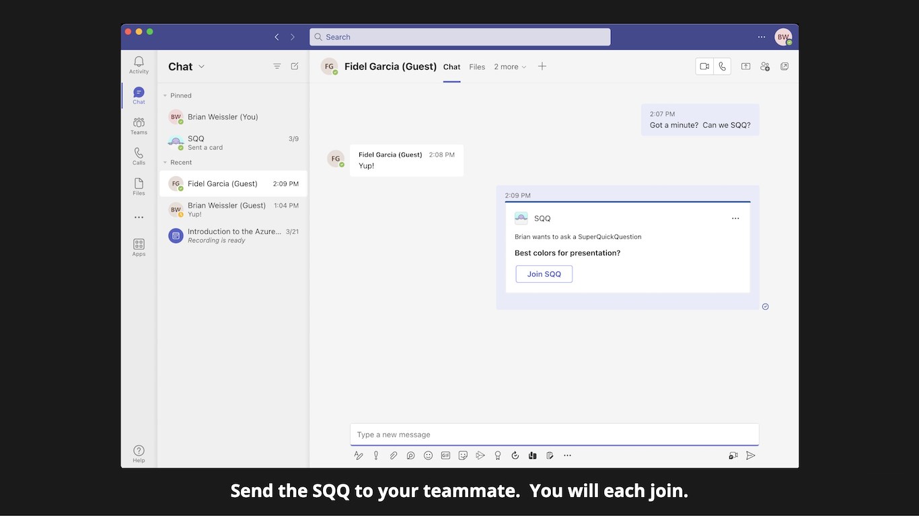Click the Type a new message field

click(554, 435)
